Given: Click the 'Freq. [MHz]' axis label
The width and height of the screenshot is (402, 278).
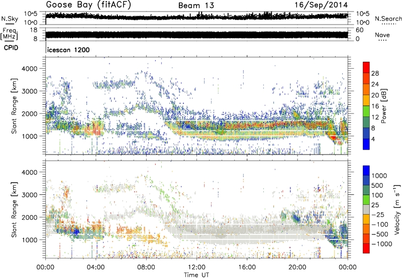Looking at the screenshot, I should (x=9, y=34).
